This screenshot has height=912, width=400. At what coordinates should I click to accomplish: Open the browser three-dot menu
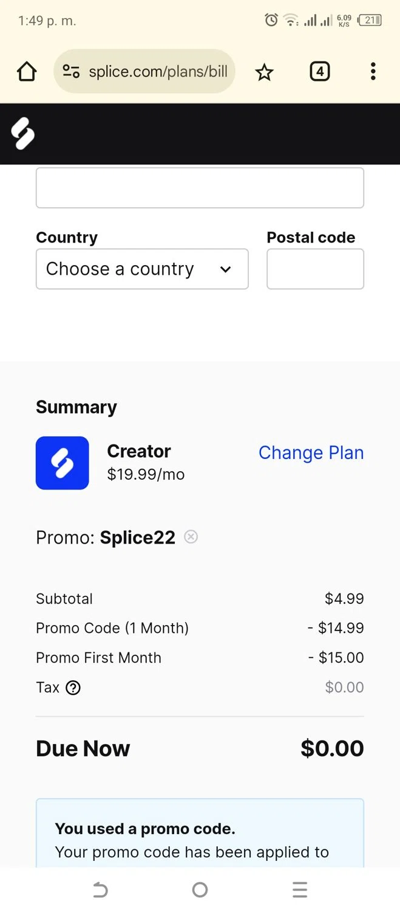tap(373, 72)
